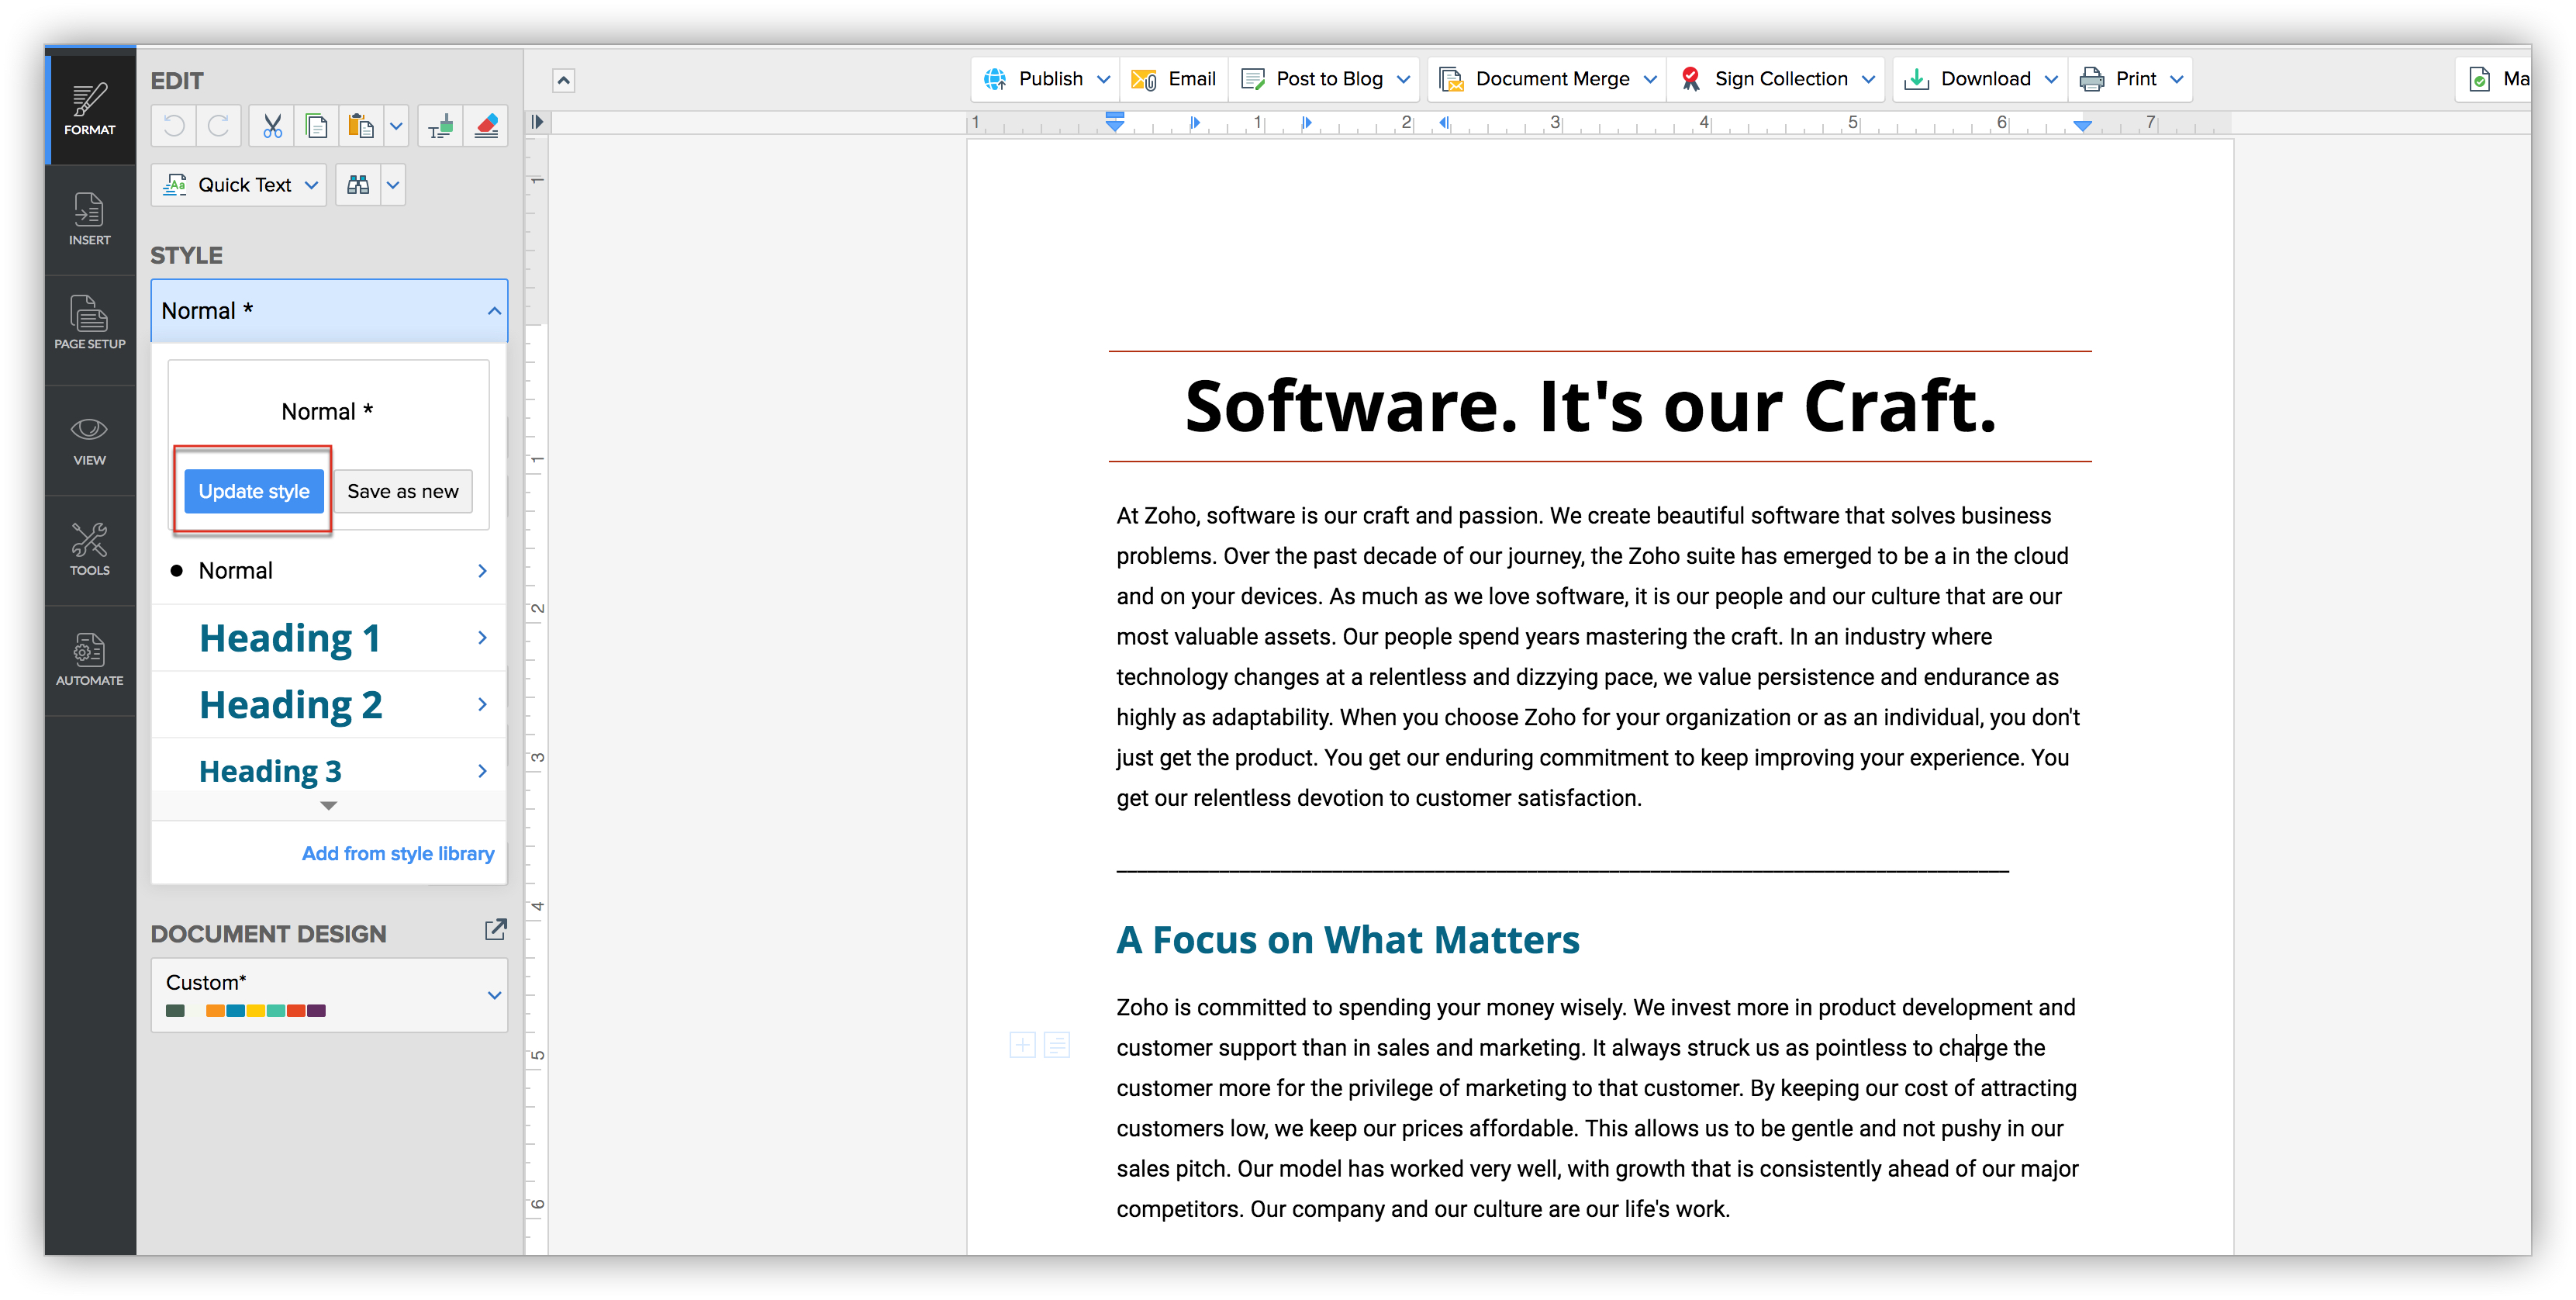Screen dimensions: 2576x1300
Task: Click the Redo icon
Action: 218,126
